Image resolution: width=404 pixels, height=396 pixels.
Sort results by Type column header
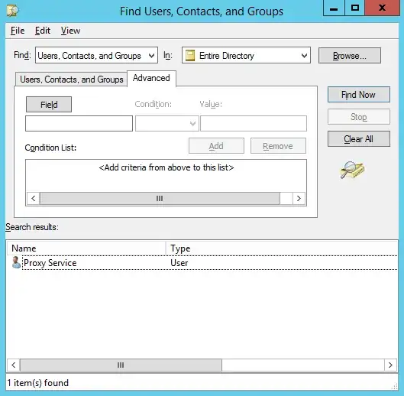coord(282,248)
